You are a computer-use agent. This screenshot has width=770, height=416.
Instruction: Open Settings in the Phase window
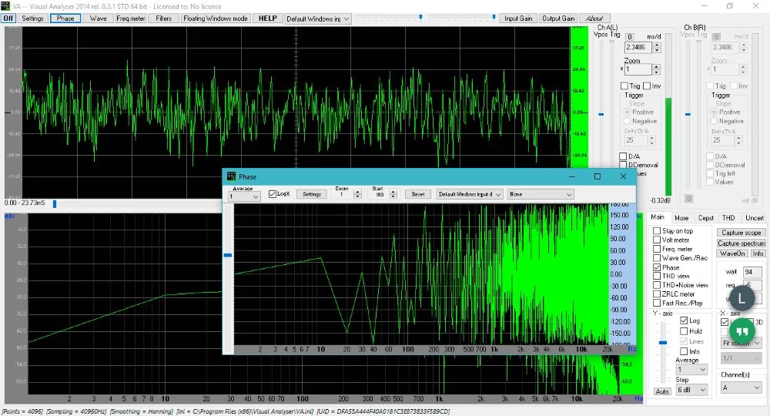tap(312, 194)
